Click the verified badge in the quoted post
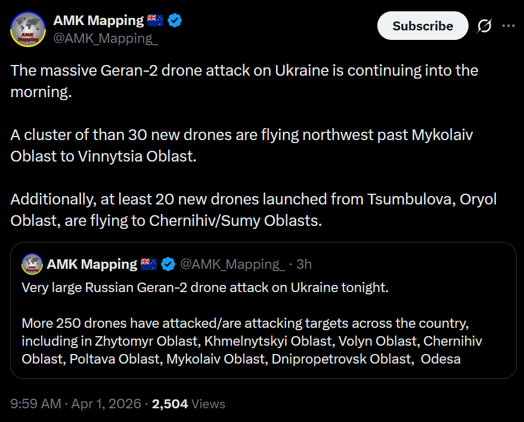This screenshot has height=422, width=524. [169, 264]
